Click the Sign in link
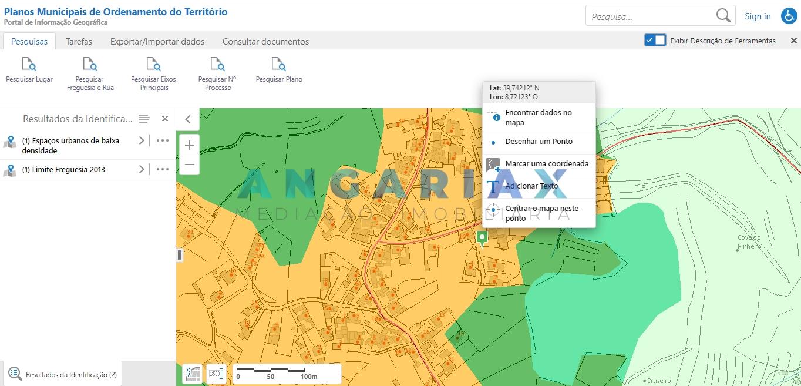The height and width of the screenshot is (386, 801). (x=758, y=16)
